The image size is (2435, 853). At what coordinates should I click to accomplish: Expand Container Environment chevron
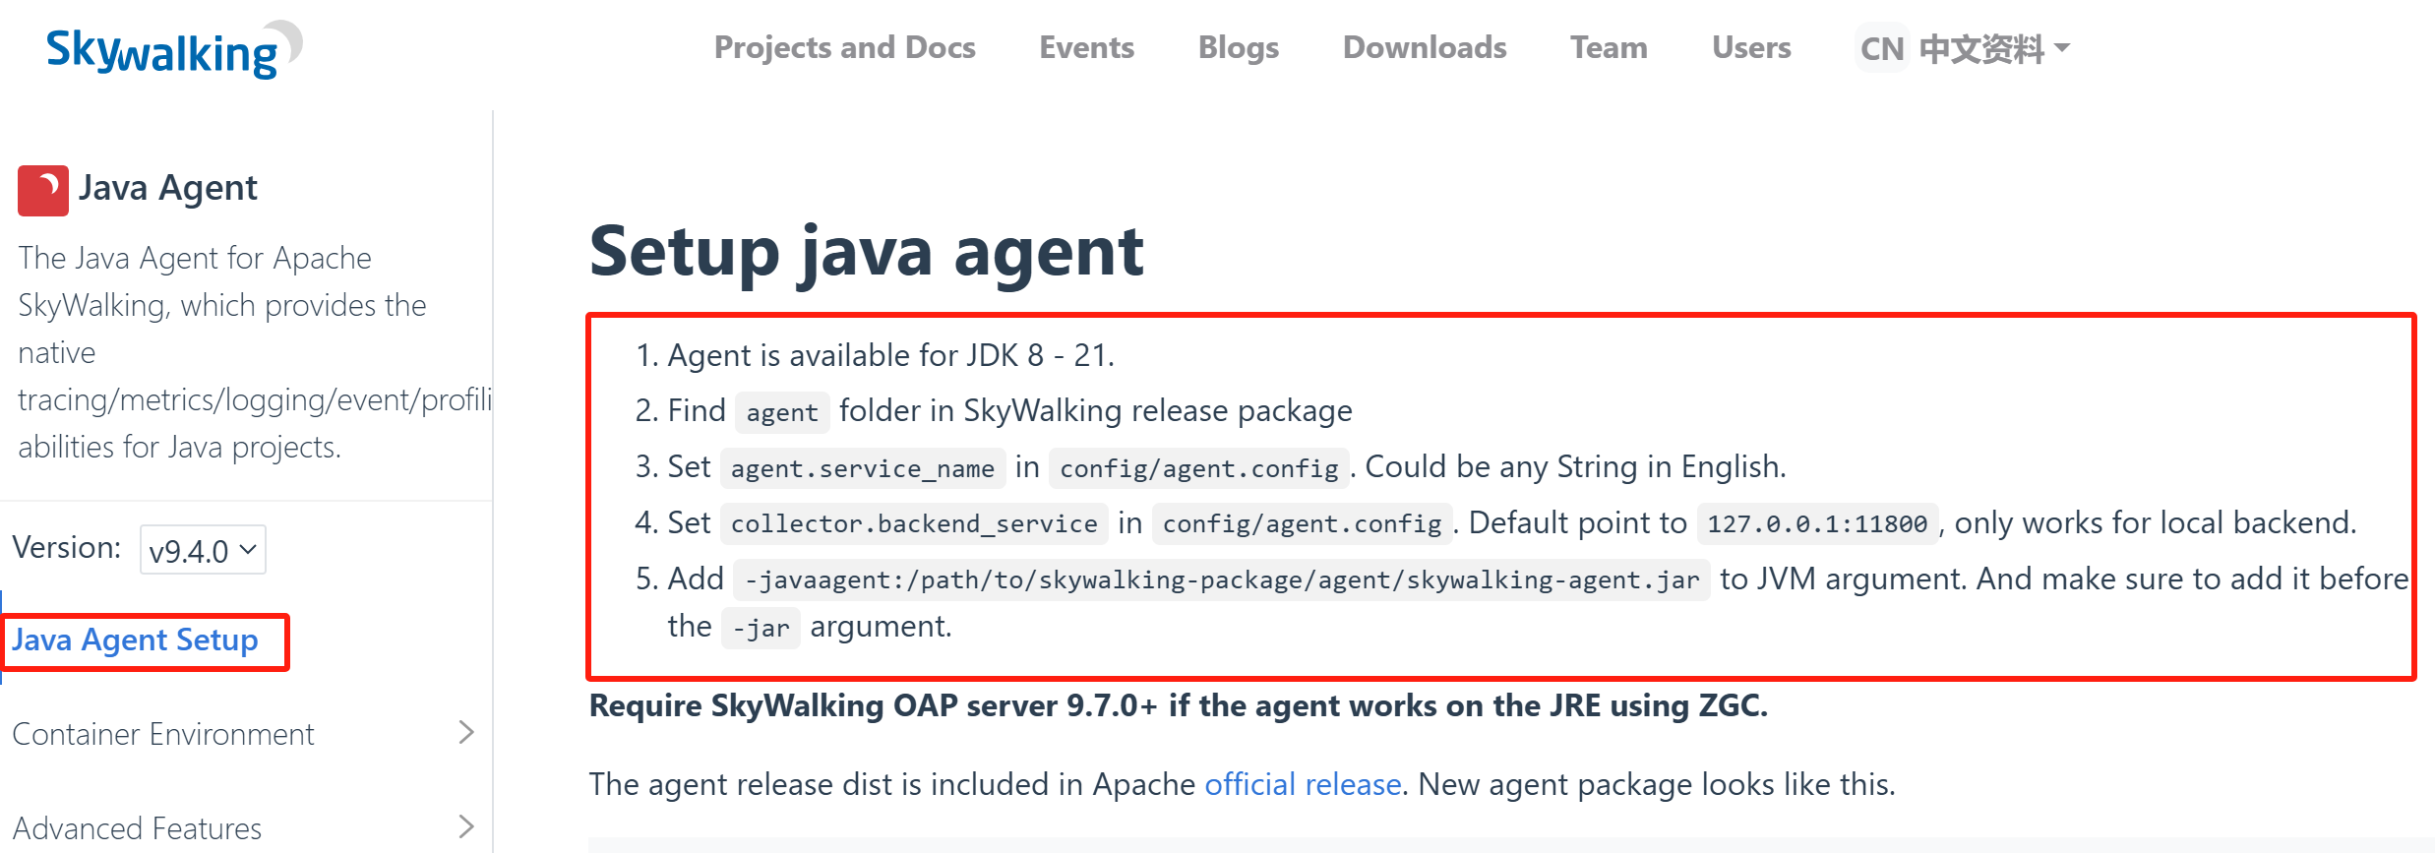(466, 732)
